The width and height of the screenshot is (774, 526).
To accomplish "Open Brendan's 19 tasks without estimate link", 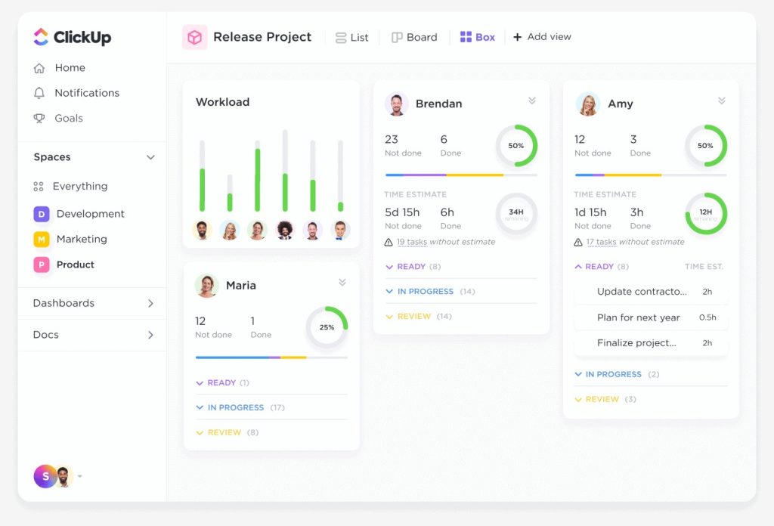I will click(412, 242).
